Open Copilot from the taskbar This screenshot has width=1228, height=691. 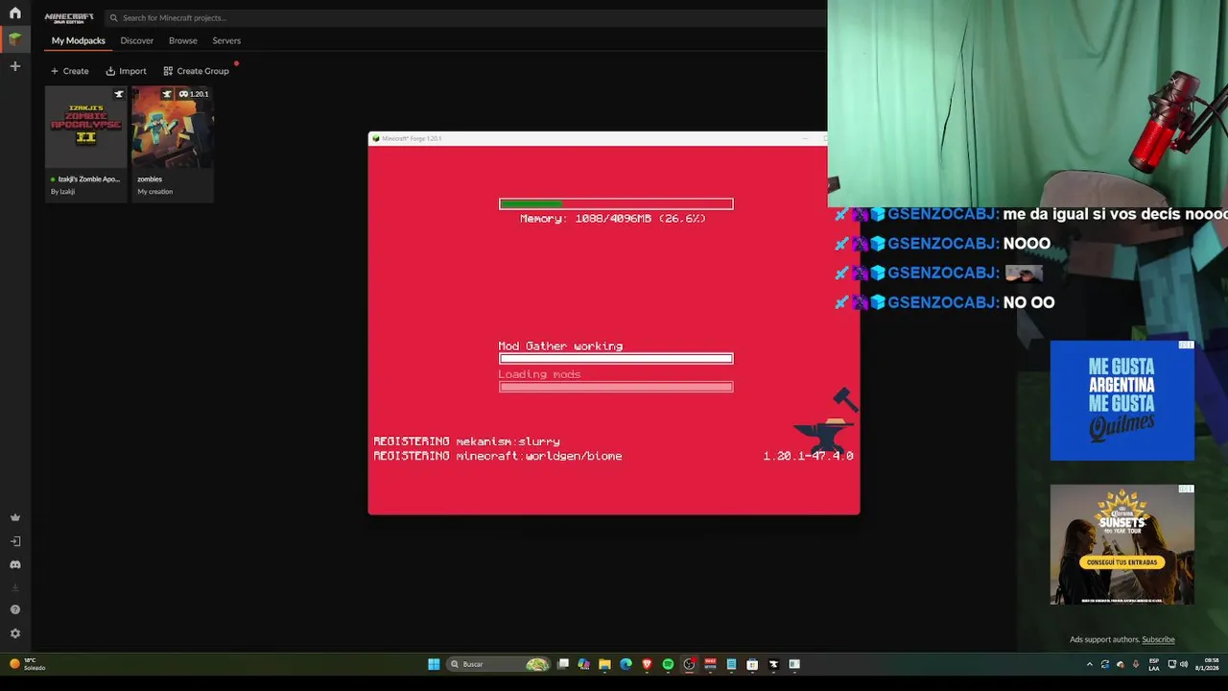point(583,664)
